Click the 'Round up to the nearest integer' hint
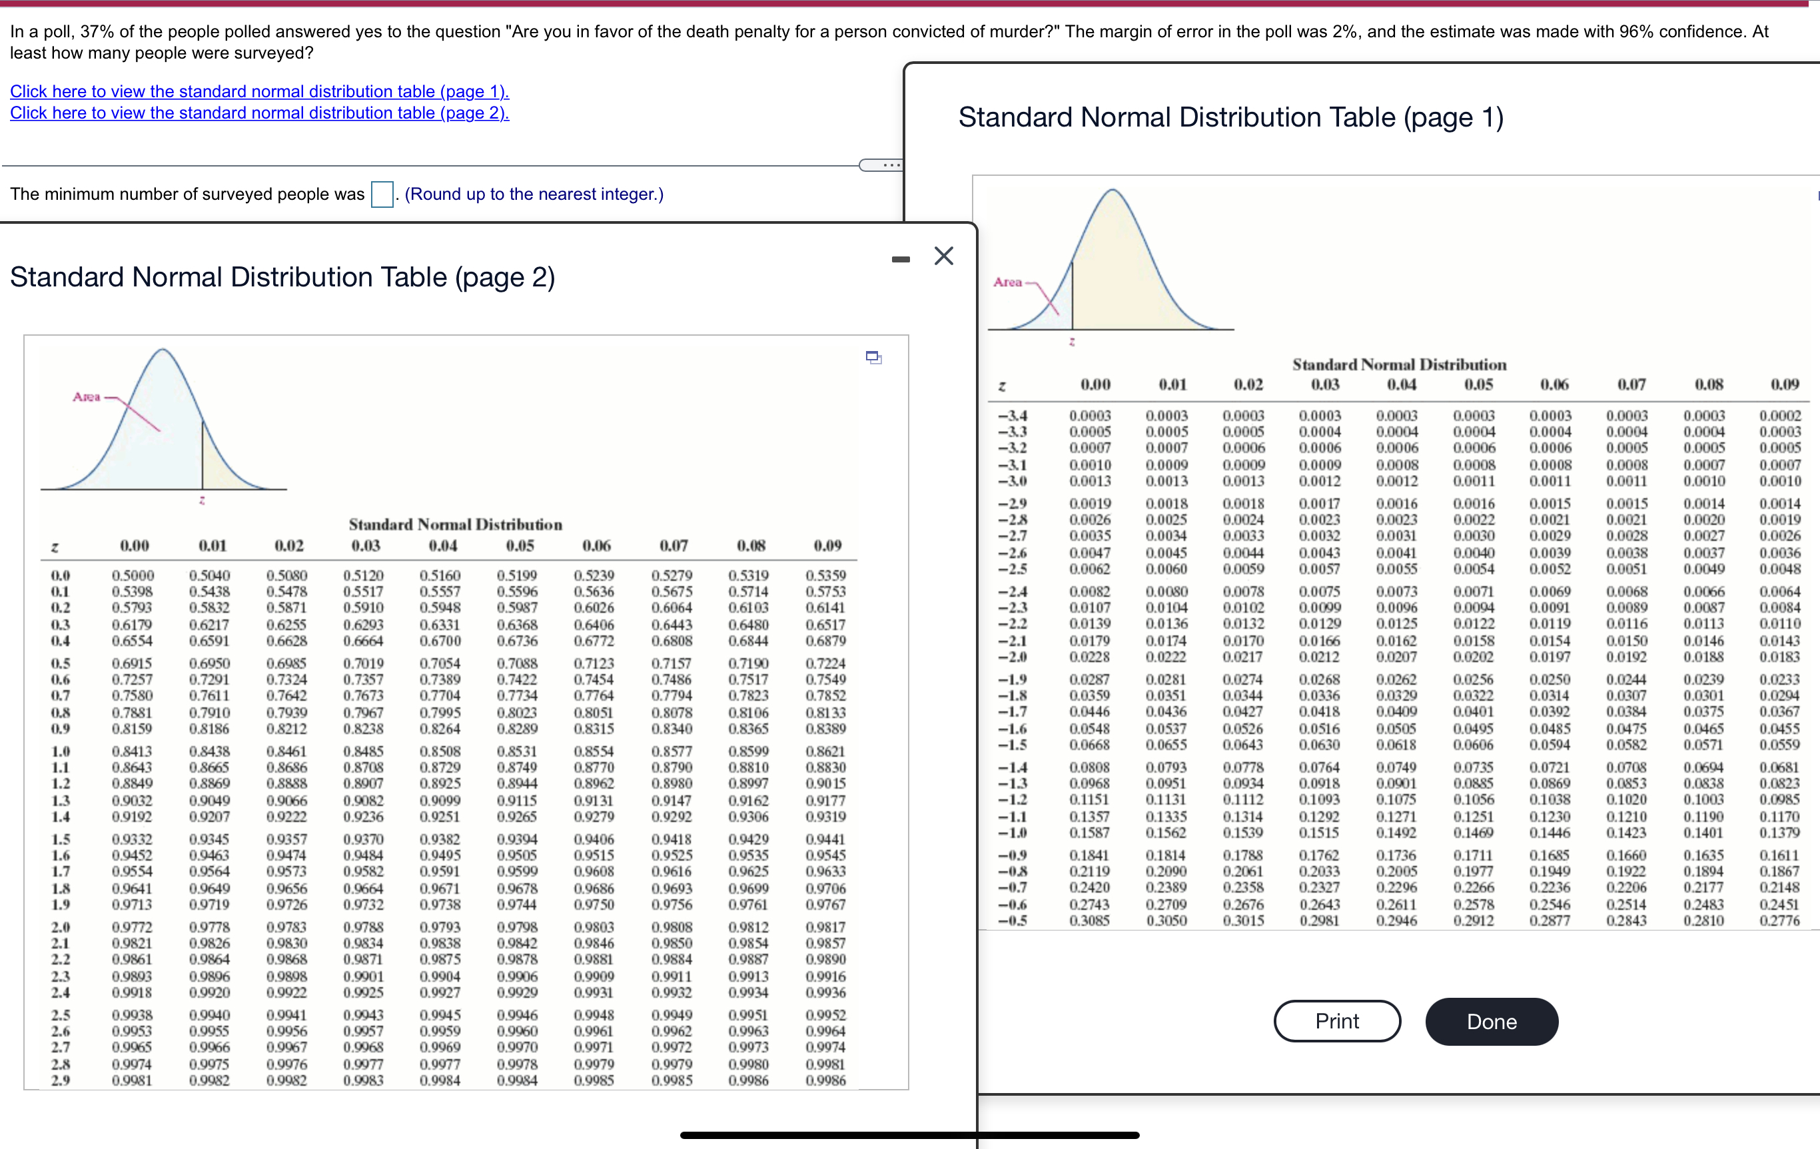 tap(534, 194)
